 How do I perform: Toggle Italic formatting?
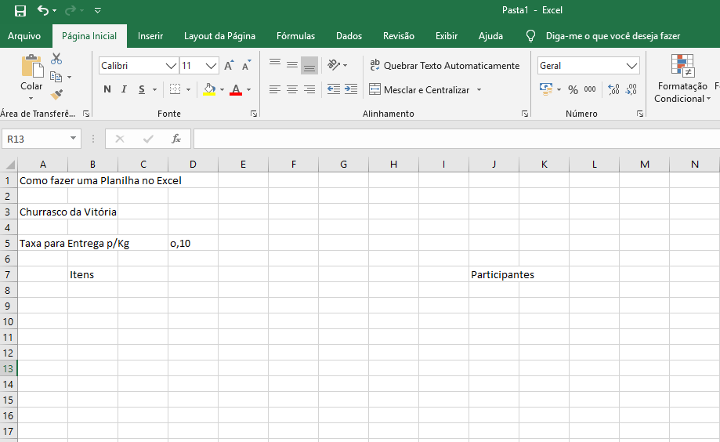point(125,89)
